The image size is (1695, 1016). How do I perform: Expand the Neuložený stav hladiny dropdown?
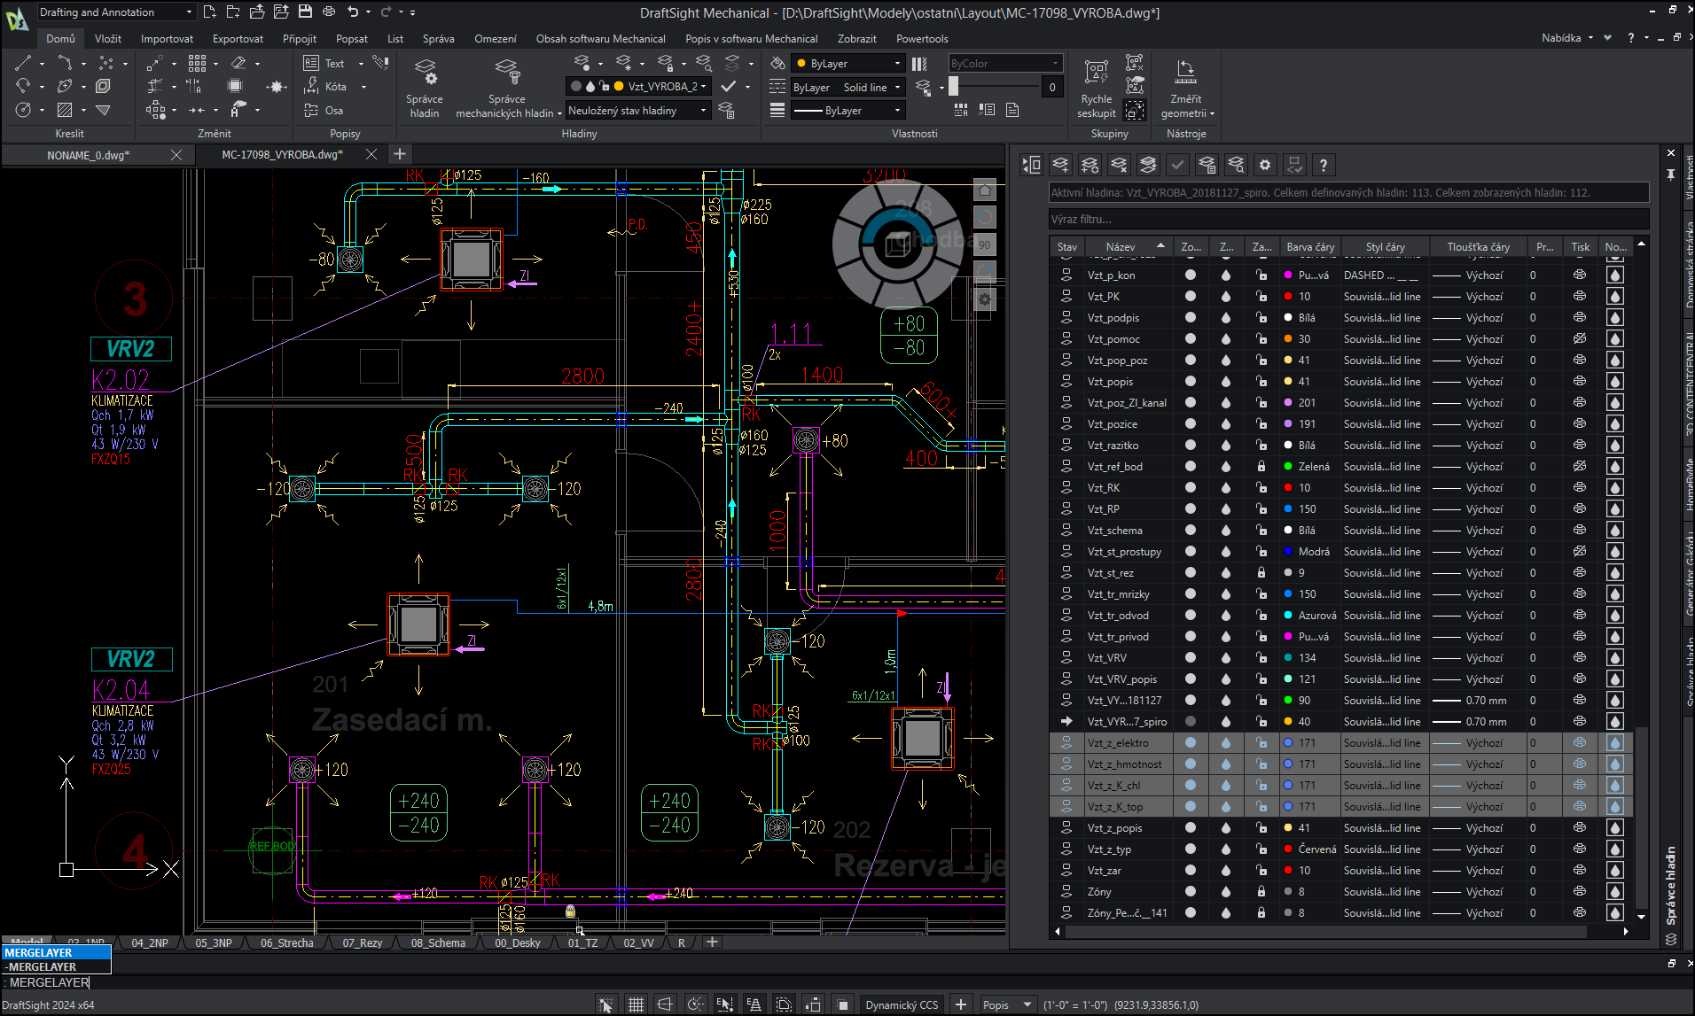(x=703, y=111)
